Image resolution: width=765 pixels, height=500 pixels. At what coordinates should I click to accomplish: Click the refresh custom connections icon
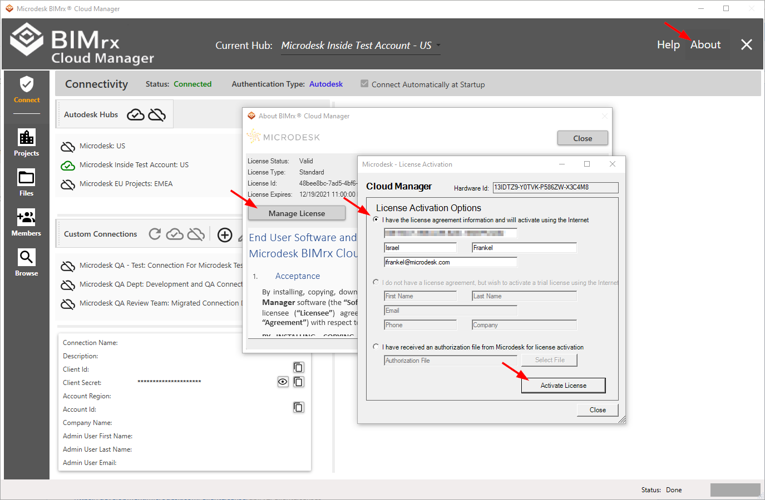coord(155,234)
